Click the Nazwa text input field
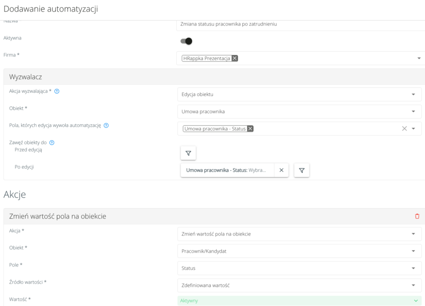Image resolution: width=425 pixels, height=306 pixels. pyautogui.click(x=299, y=24)
